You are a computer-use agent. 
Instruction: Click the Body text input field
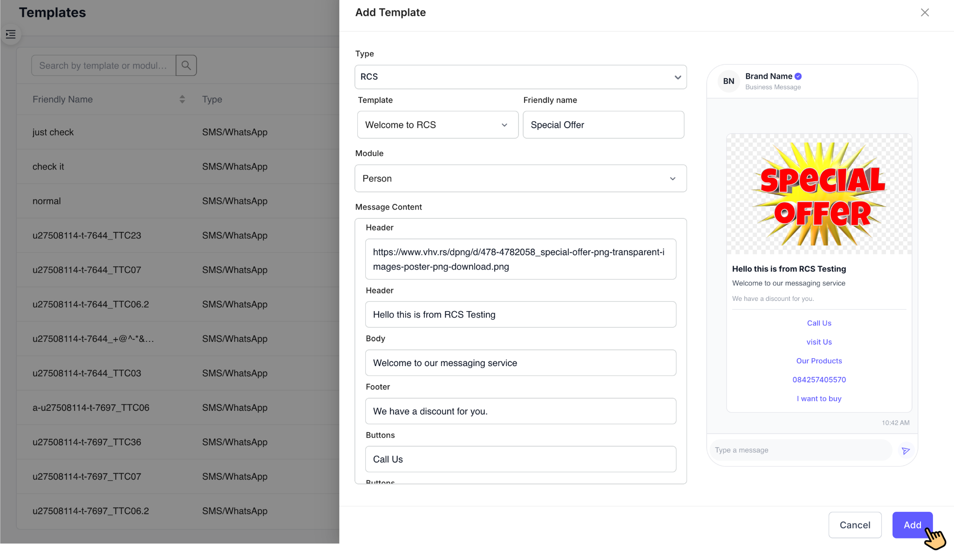pyautogui.click(x=520, y=363)
